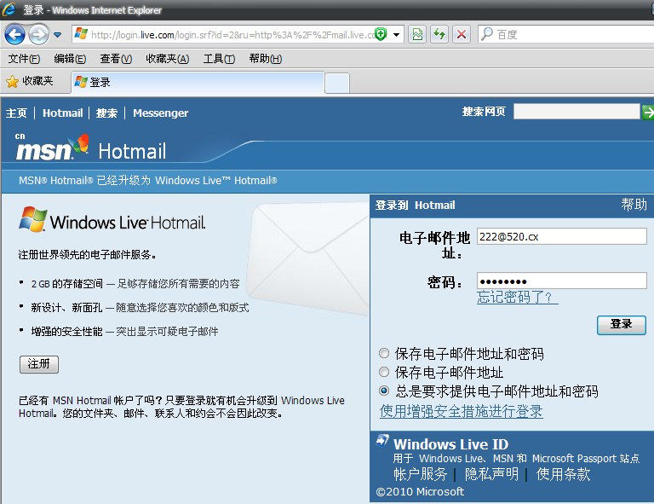This screenshot has width=654, height=504.
Task: Open the 收藏夹(A) menu
Action: tap(167, 59)
